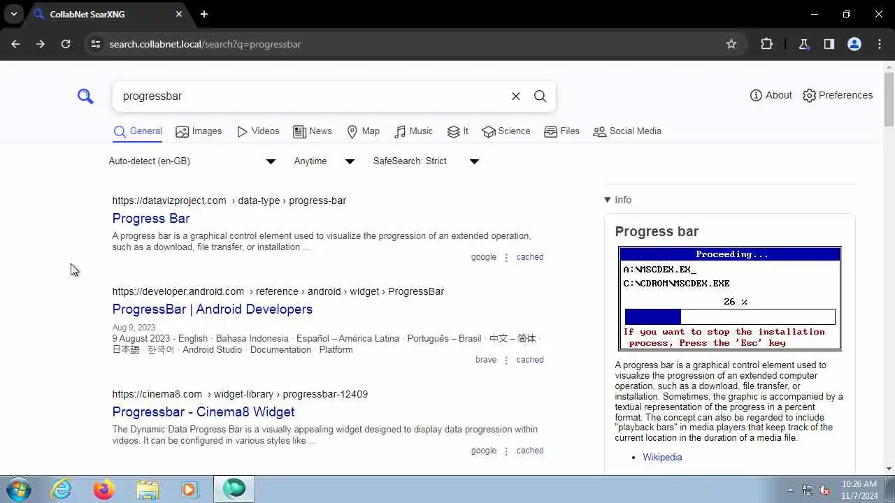Open Preferences settings
Image resolution: width=895 pixels, height=503 pixels.
(x=838, y=95)
